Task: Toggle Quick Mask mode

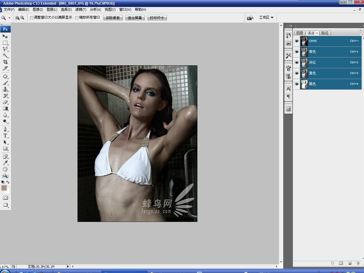Action: point(5,197)
